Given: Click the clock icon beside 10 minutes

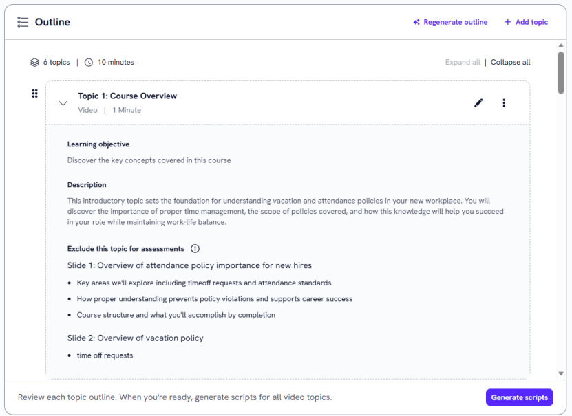Looking at the screenshot, I should click(89, 62).
